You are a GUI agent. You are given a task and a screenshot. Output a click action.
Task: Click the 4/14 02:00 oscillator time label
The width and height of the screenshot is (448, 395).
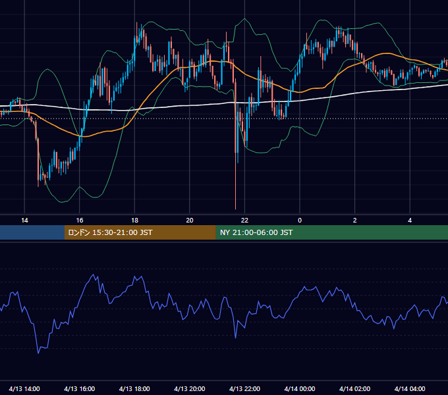[354, 388]
